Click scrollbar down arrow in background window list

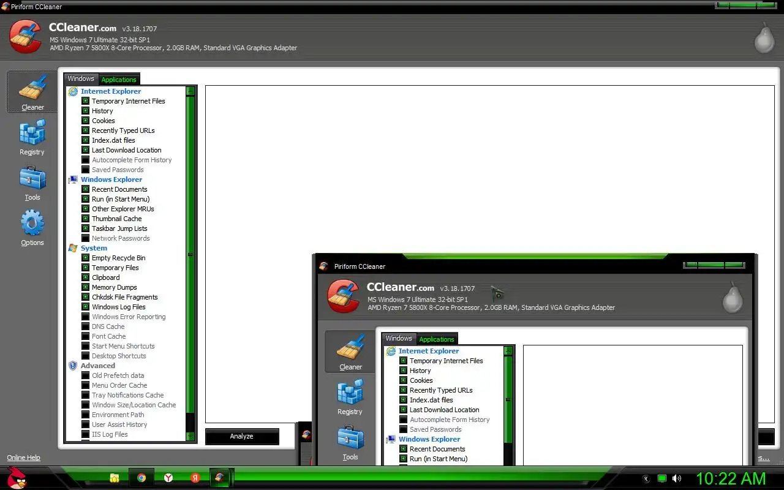click(190, 437)
